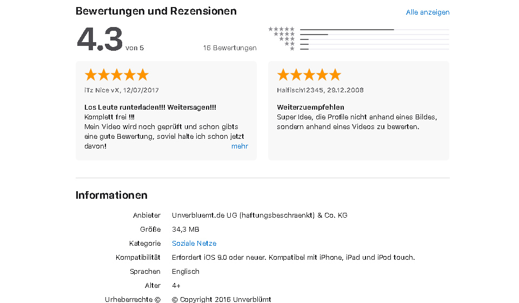Click the reviewer name "Haifisch12345"
The width and height of the screenshot is (519, 303).
[x=300, y=90]
